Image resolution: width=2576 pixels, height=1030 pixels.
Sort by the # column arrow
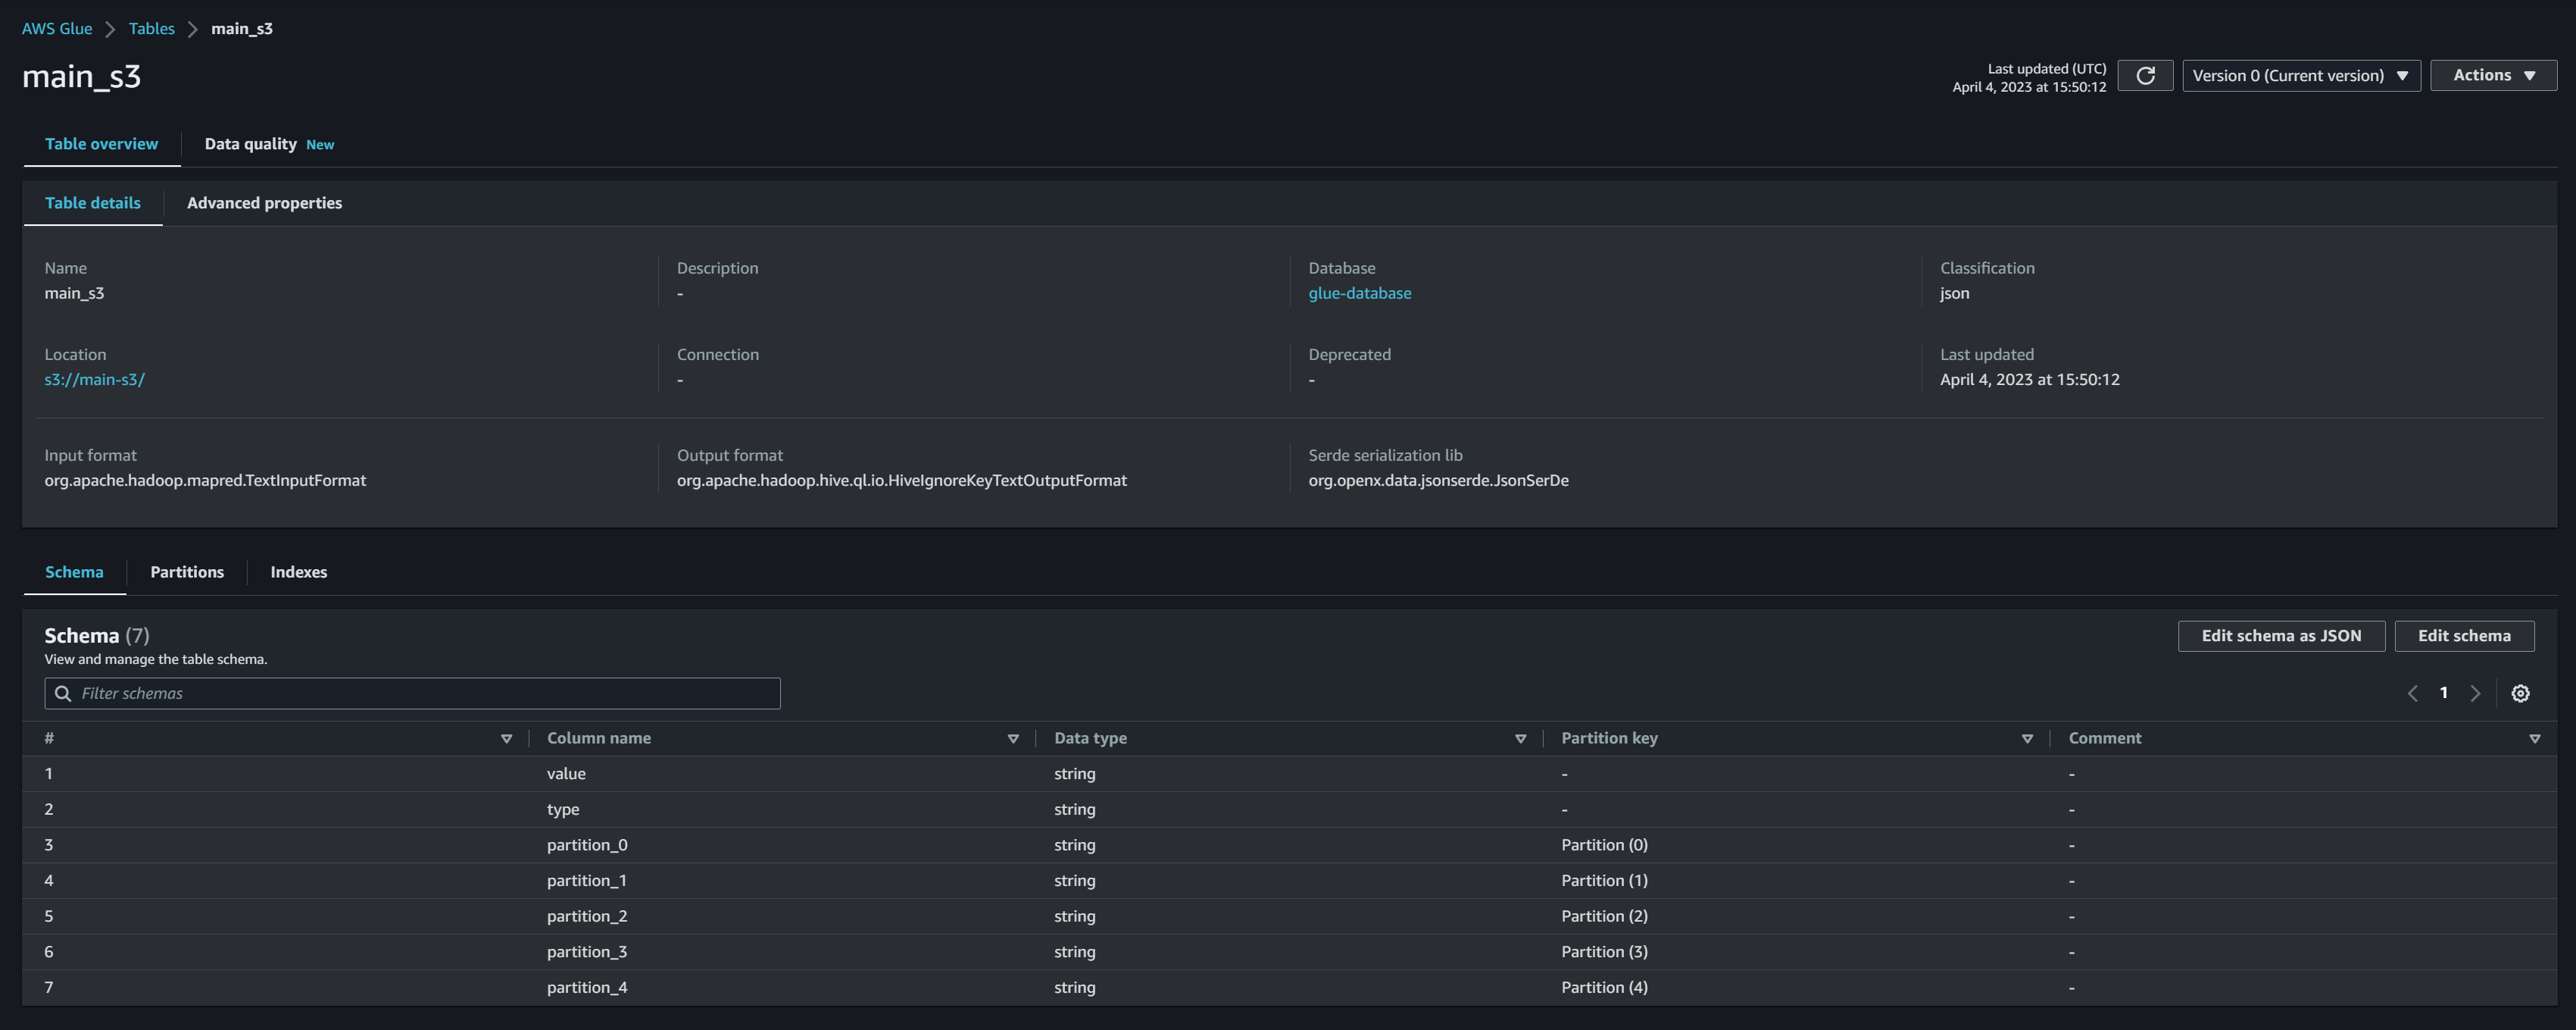pos(506,739)
